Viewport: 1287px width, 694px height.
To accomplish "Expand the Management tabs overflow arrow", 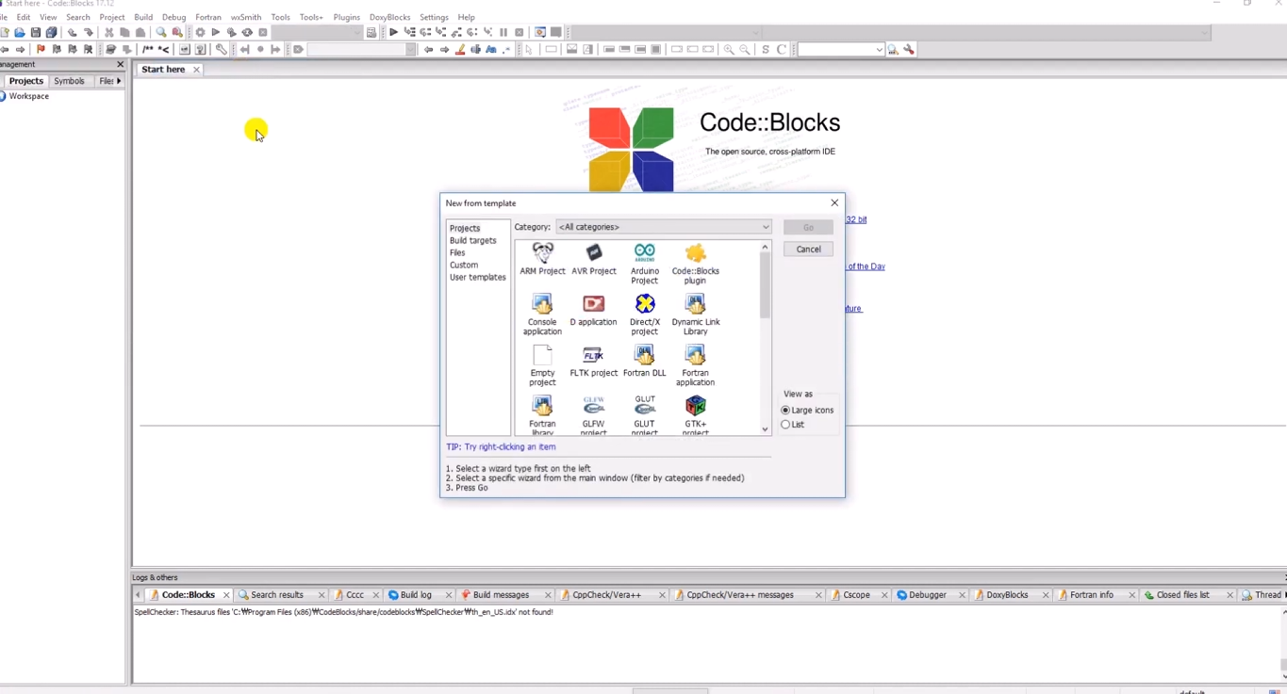I will [x=119, y=81].
